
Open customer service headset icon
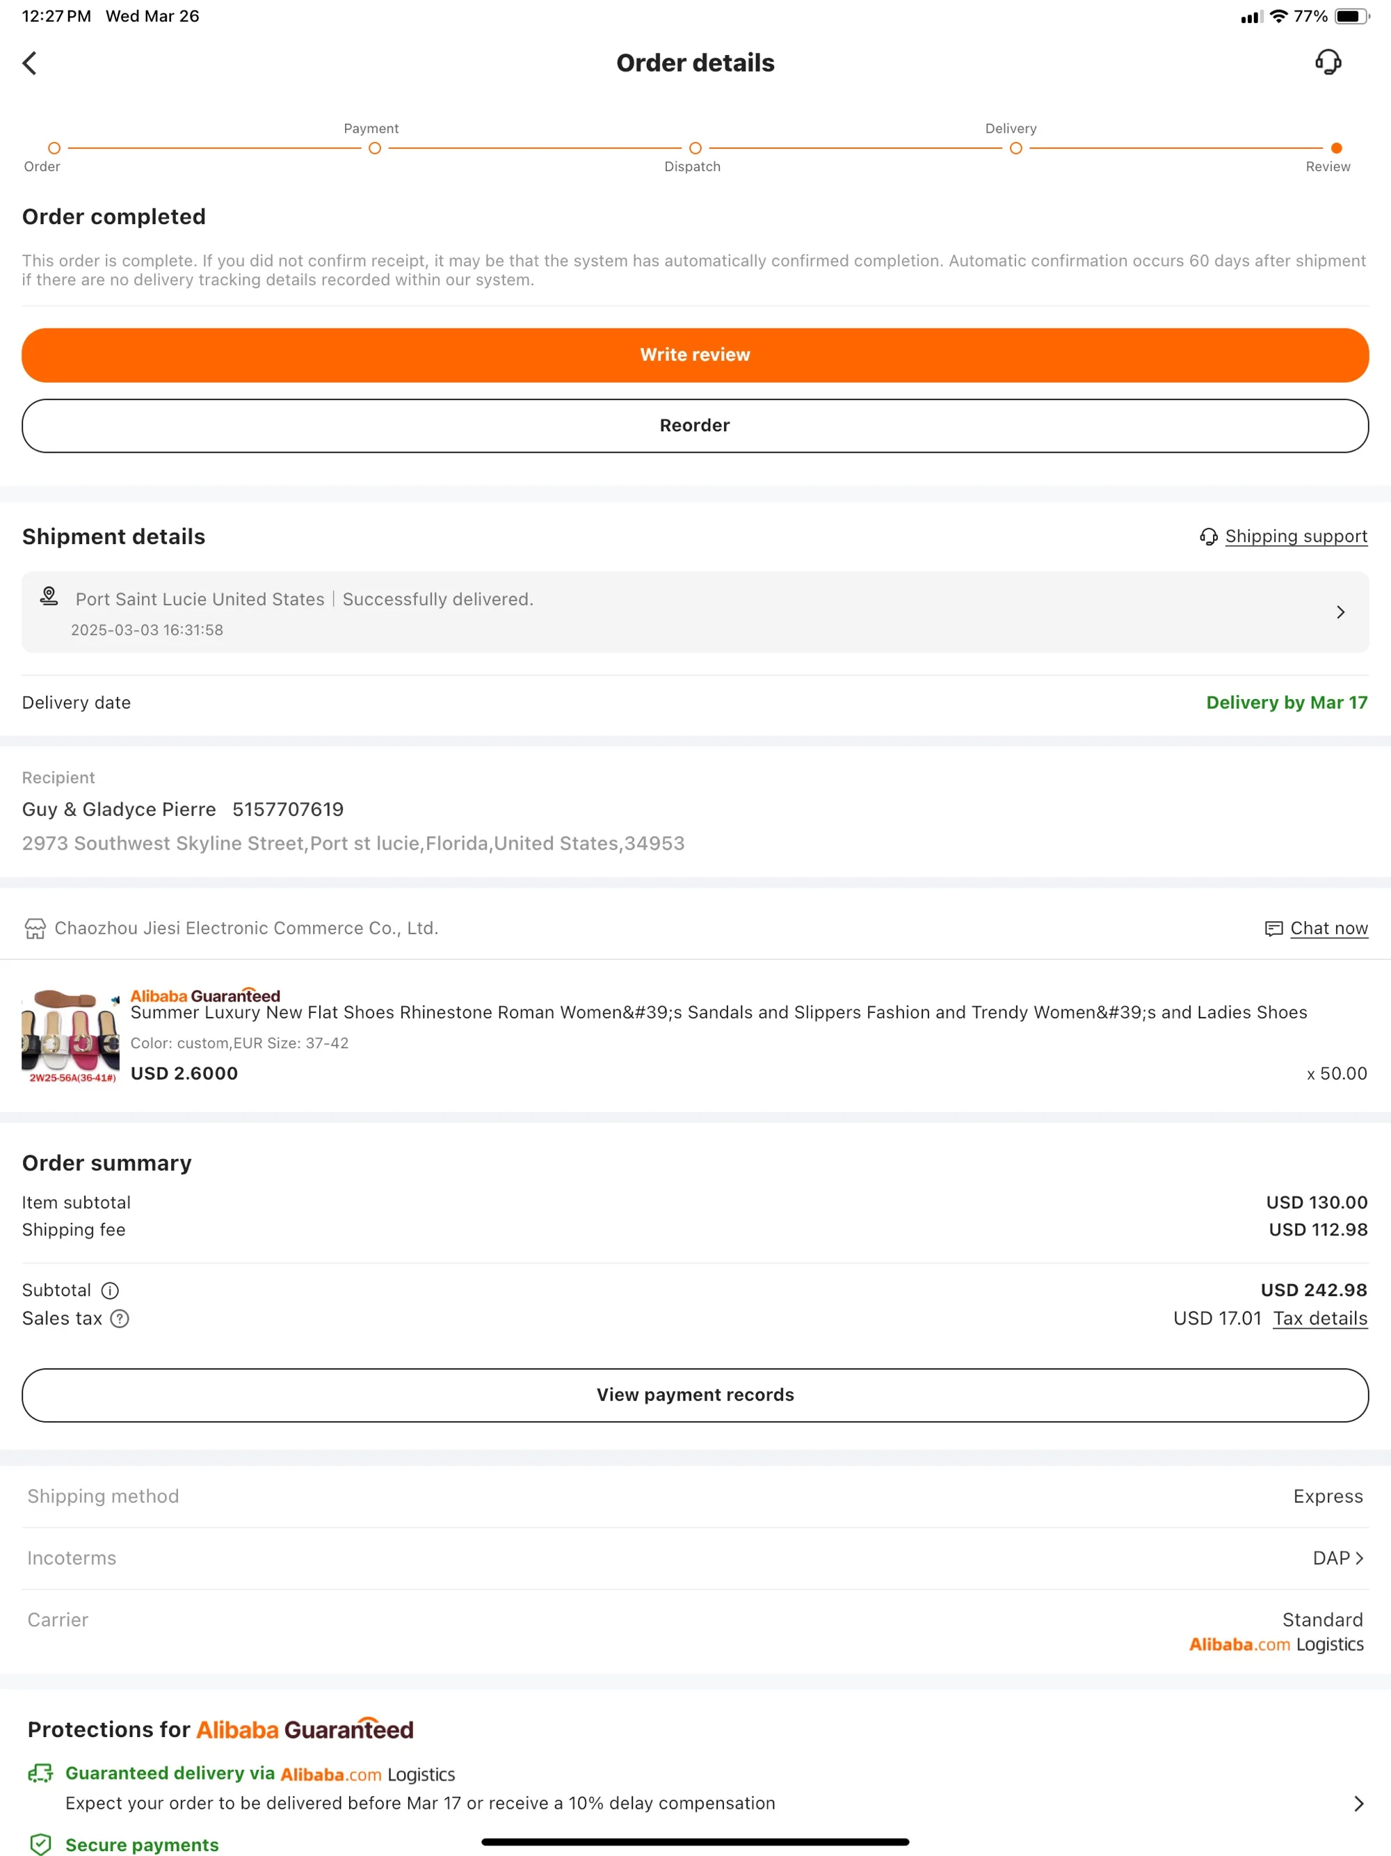pyautogui.click(x=1327, y=62)
